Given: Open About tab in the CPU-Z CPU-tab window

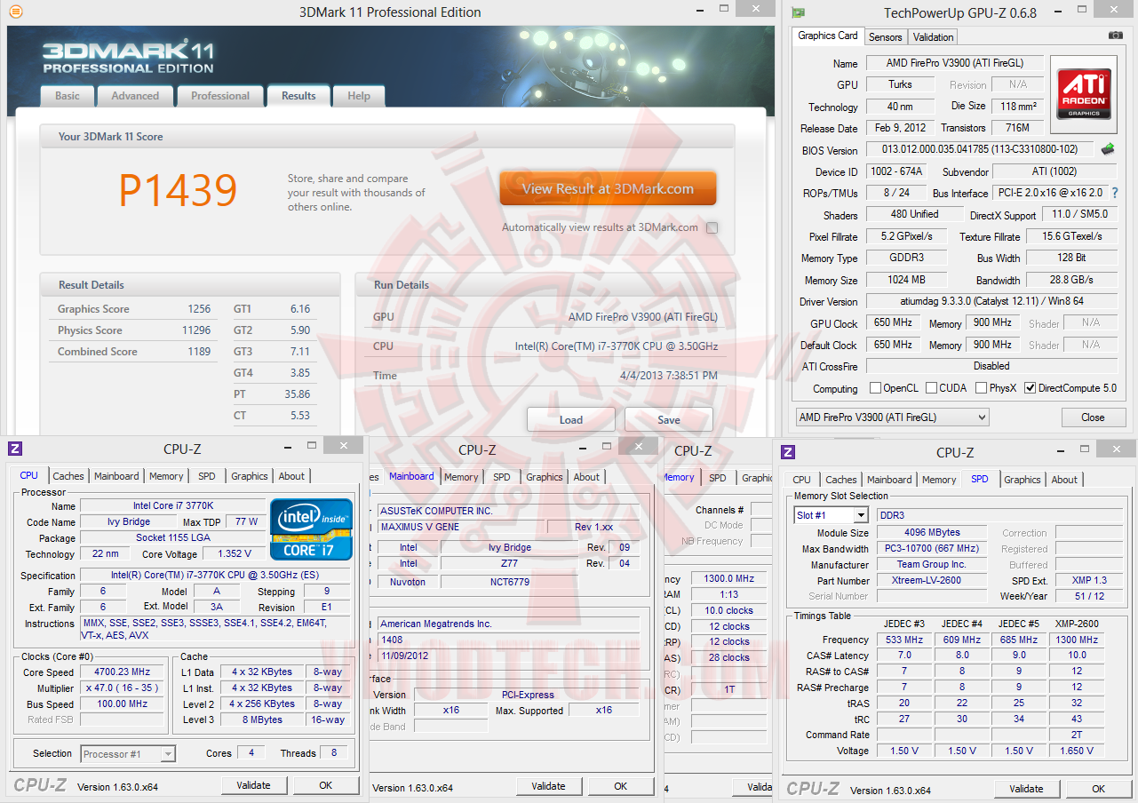Looking at the screenshot, I should 291,476.
